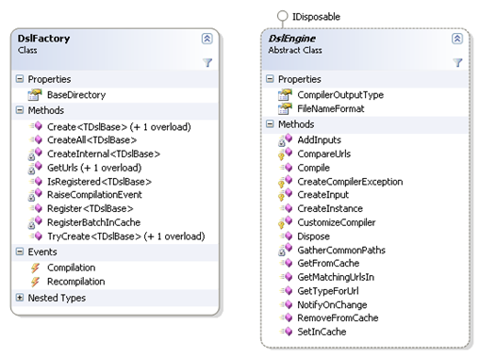Image resolution: width=479 pixels, height=357 pixels.
Task: Select the FileNameFormat property name
Action: tap(331, 108)
